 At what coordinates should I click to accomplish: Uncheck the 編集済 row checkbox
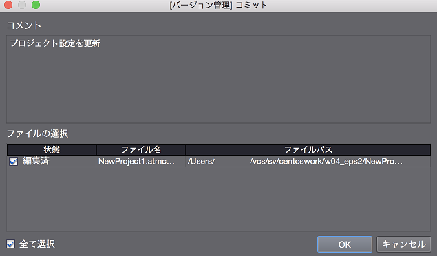(x=13, y=161)
